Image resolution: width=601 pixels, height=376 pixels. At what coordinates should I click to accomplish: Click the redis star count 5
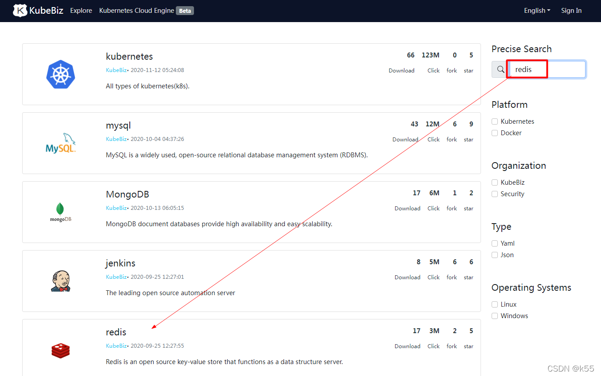[471, 331]
